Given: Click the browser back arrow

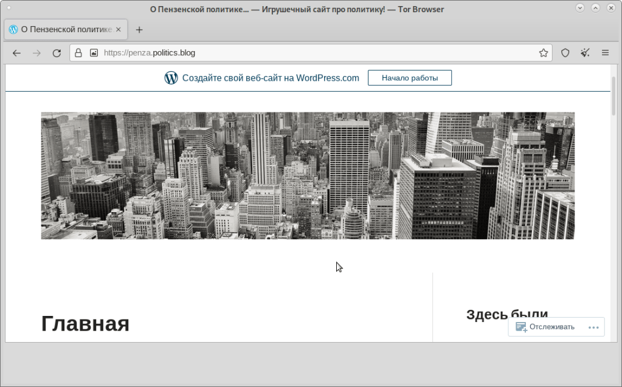Looking at the screenshot, I should click(16, 53).
